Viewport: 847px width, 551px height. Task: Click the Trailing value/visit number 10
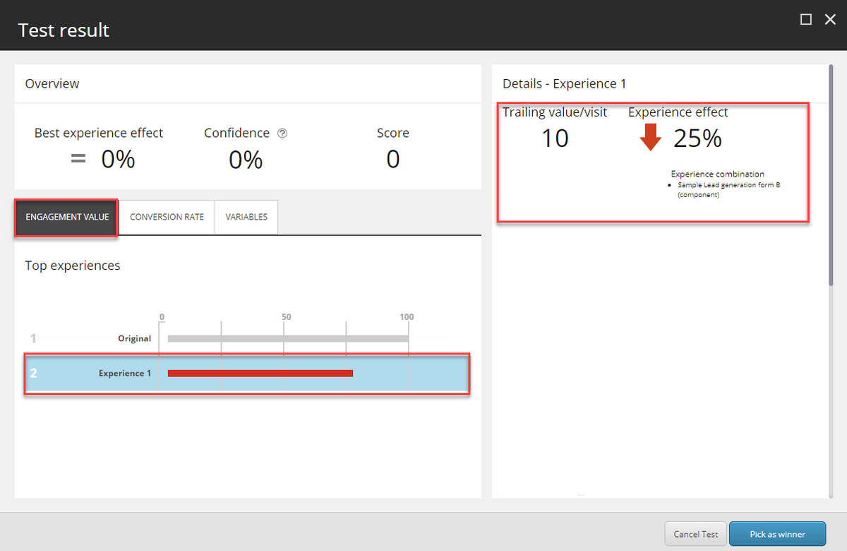pos(555,138)
